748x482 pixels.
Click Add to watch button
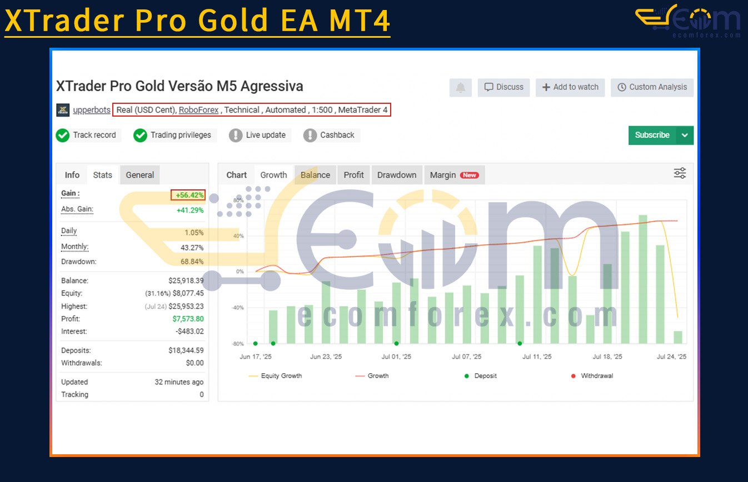pos(570,87)
